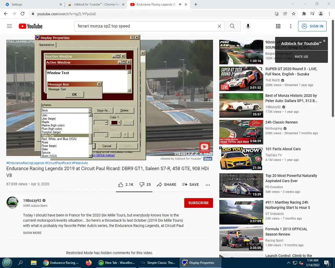Click Save As button in Display Properties
The height and width of the screenshot is (268, 335).
click(103, 110)
